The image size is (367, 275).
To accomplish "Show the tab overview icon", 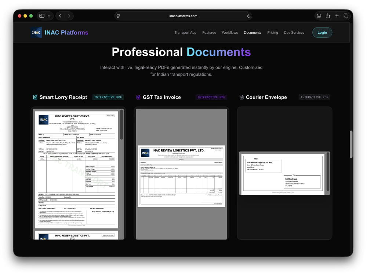I will click(x=346, y=16).
